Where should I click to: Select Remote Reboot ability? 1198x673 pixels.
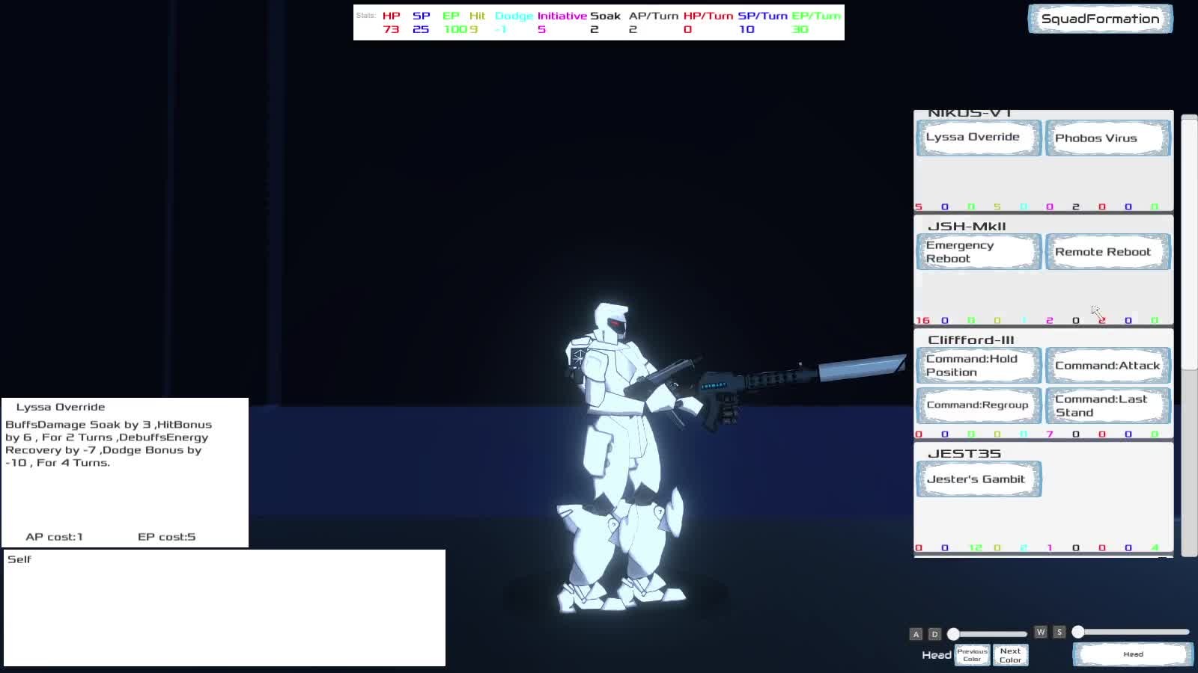1107,252
